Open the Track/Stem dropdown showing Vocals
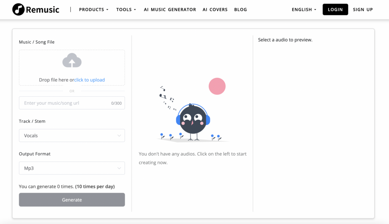This screenshot has width=389, height=224. [x=71, y=135]
